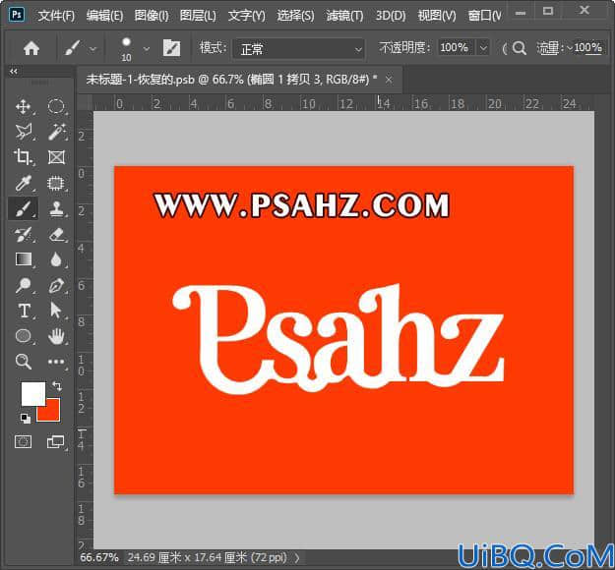Click the document size status text
615x570 pixels.
click(207, 557)
